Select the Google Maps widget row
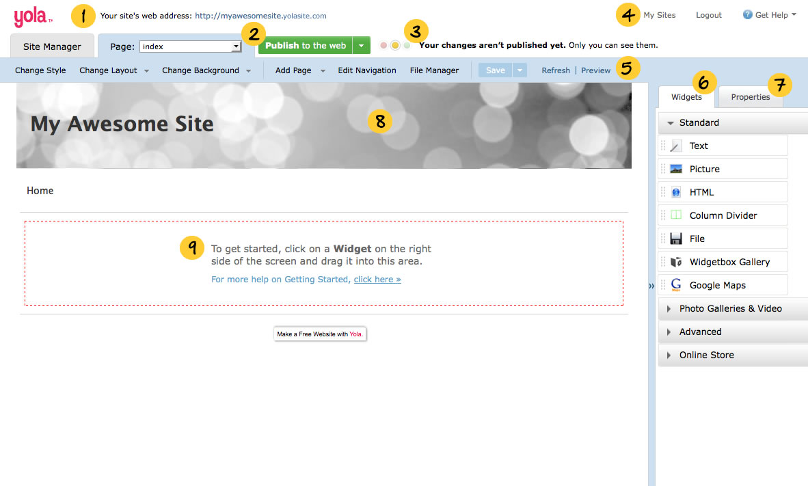Viewport: 808px width, 486px height. coord(723,285)
